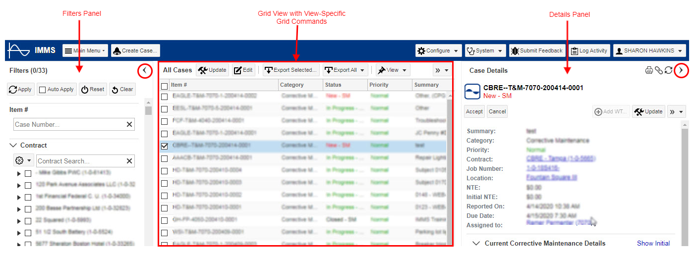699x256 pixels.
Task: Click the blue case type icon beside case number
Action: click(472, 92)
